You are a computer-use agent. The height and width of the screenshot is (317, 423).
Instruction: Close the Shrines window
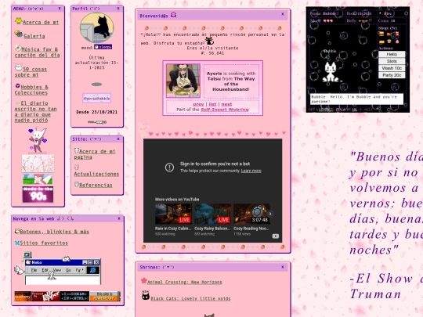tap(283, 267)
